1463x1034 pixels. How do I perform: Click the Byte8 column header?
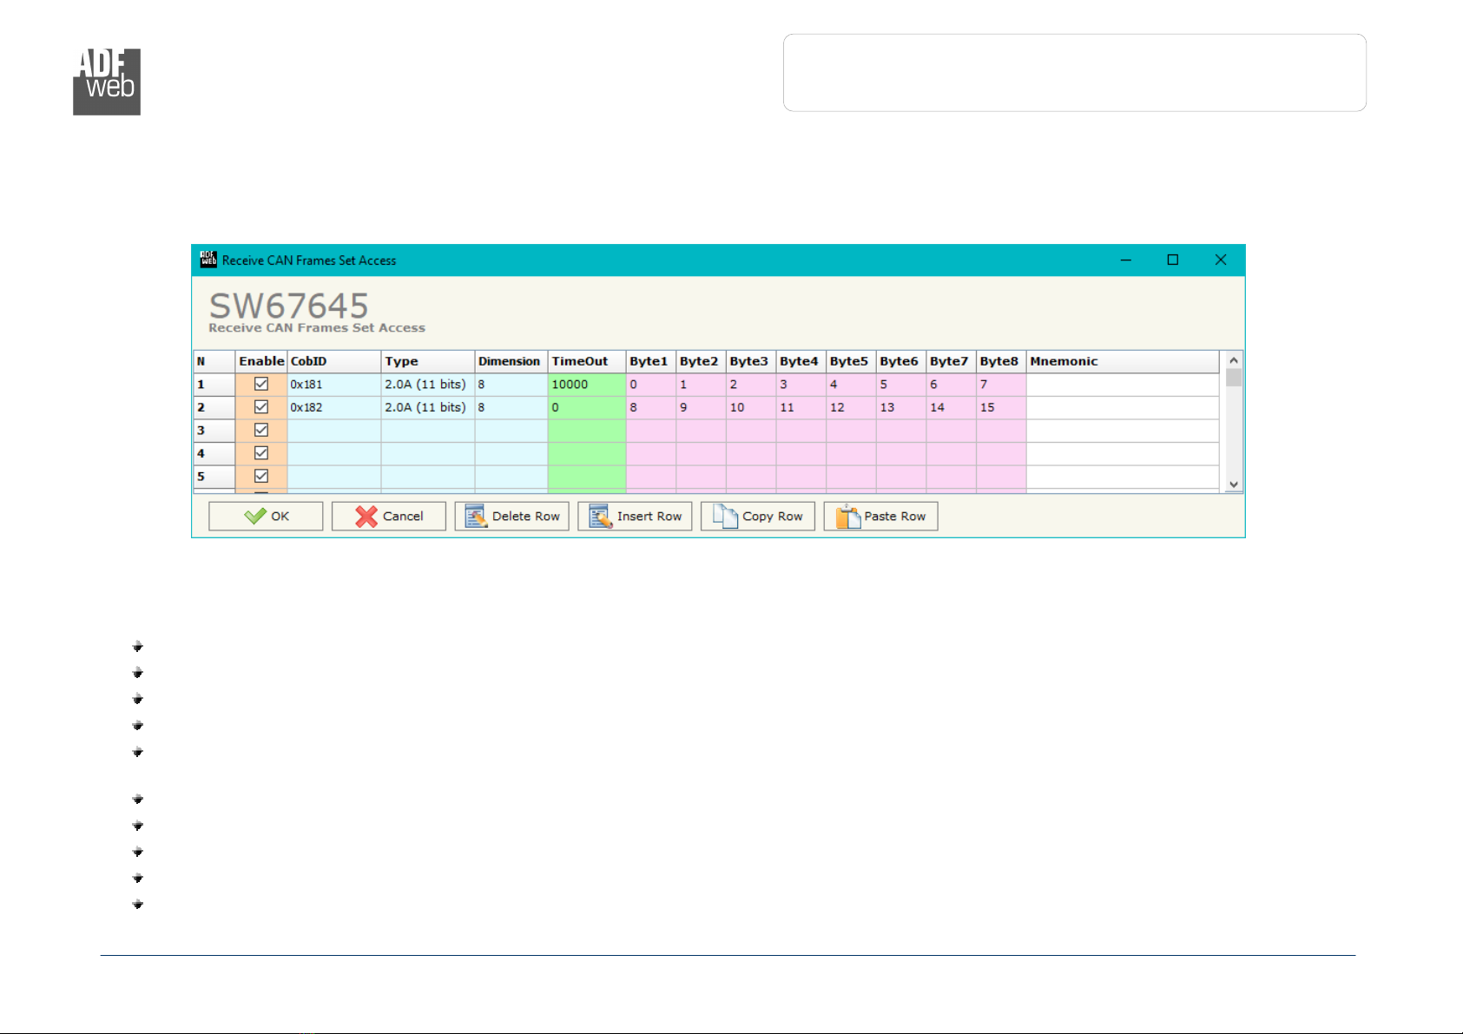coord(1001,361)
